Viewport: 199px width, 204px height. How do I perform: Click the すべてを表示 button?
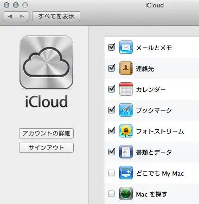(x=56, y=16)
